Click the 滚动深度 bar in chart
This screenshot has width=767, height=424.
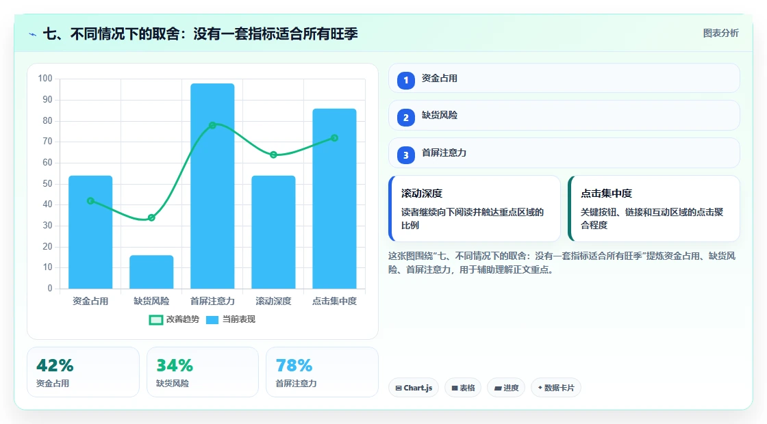pos(273,232)
